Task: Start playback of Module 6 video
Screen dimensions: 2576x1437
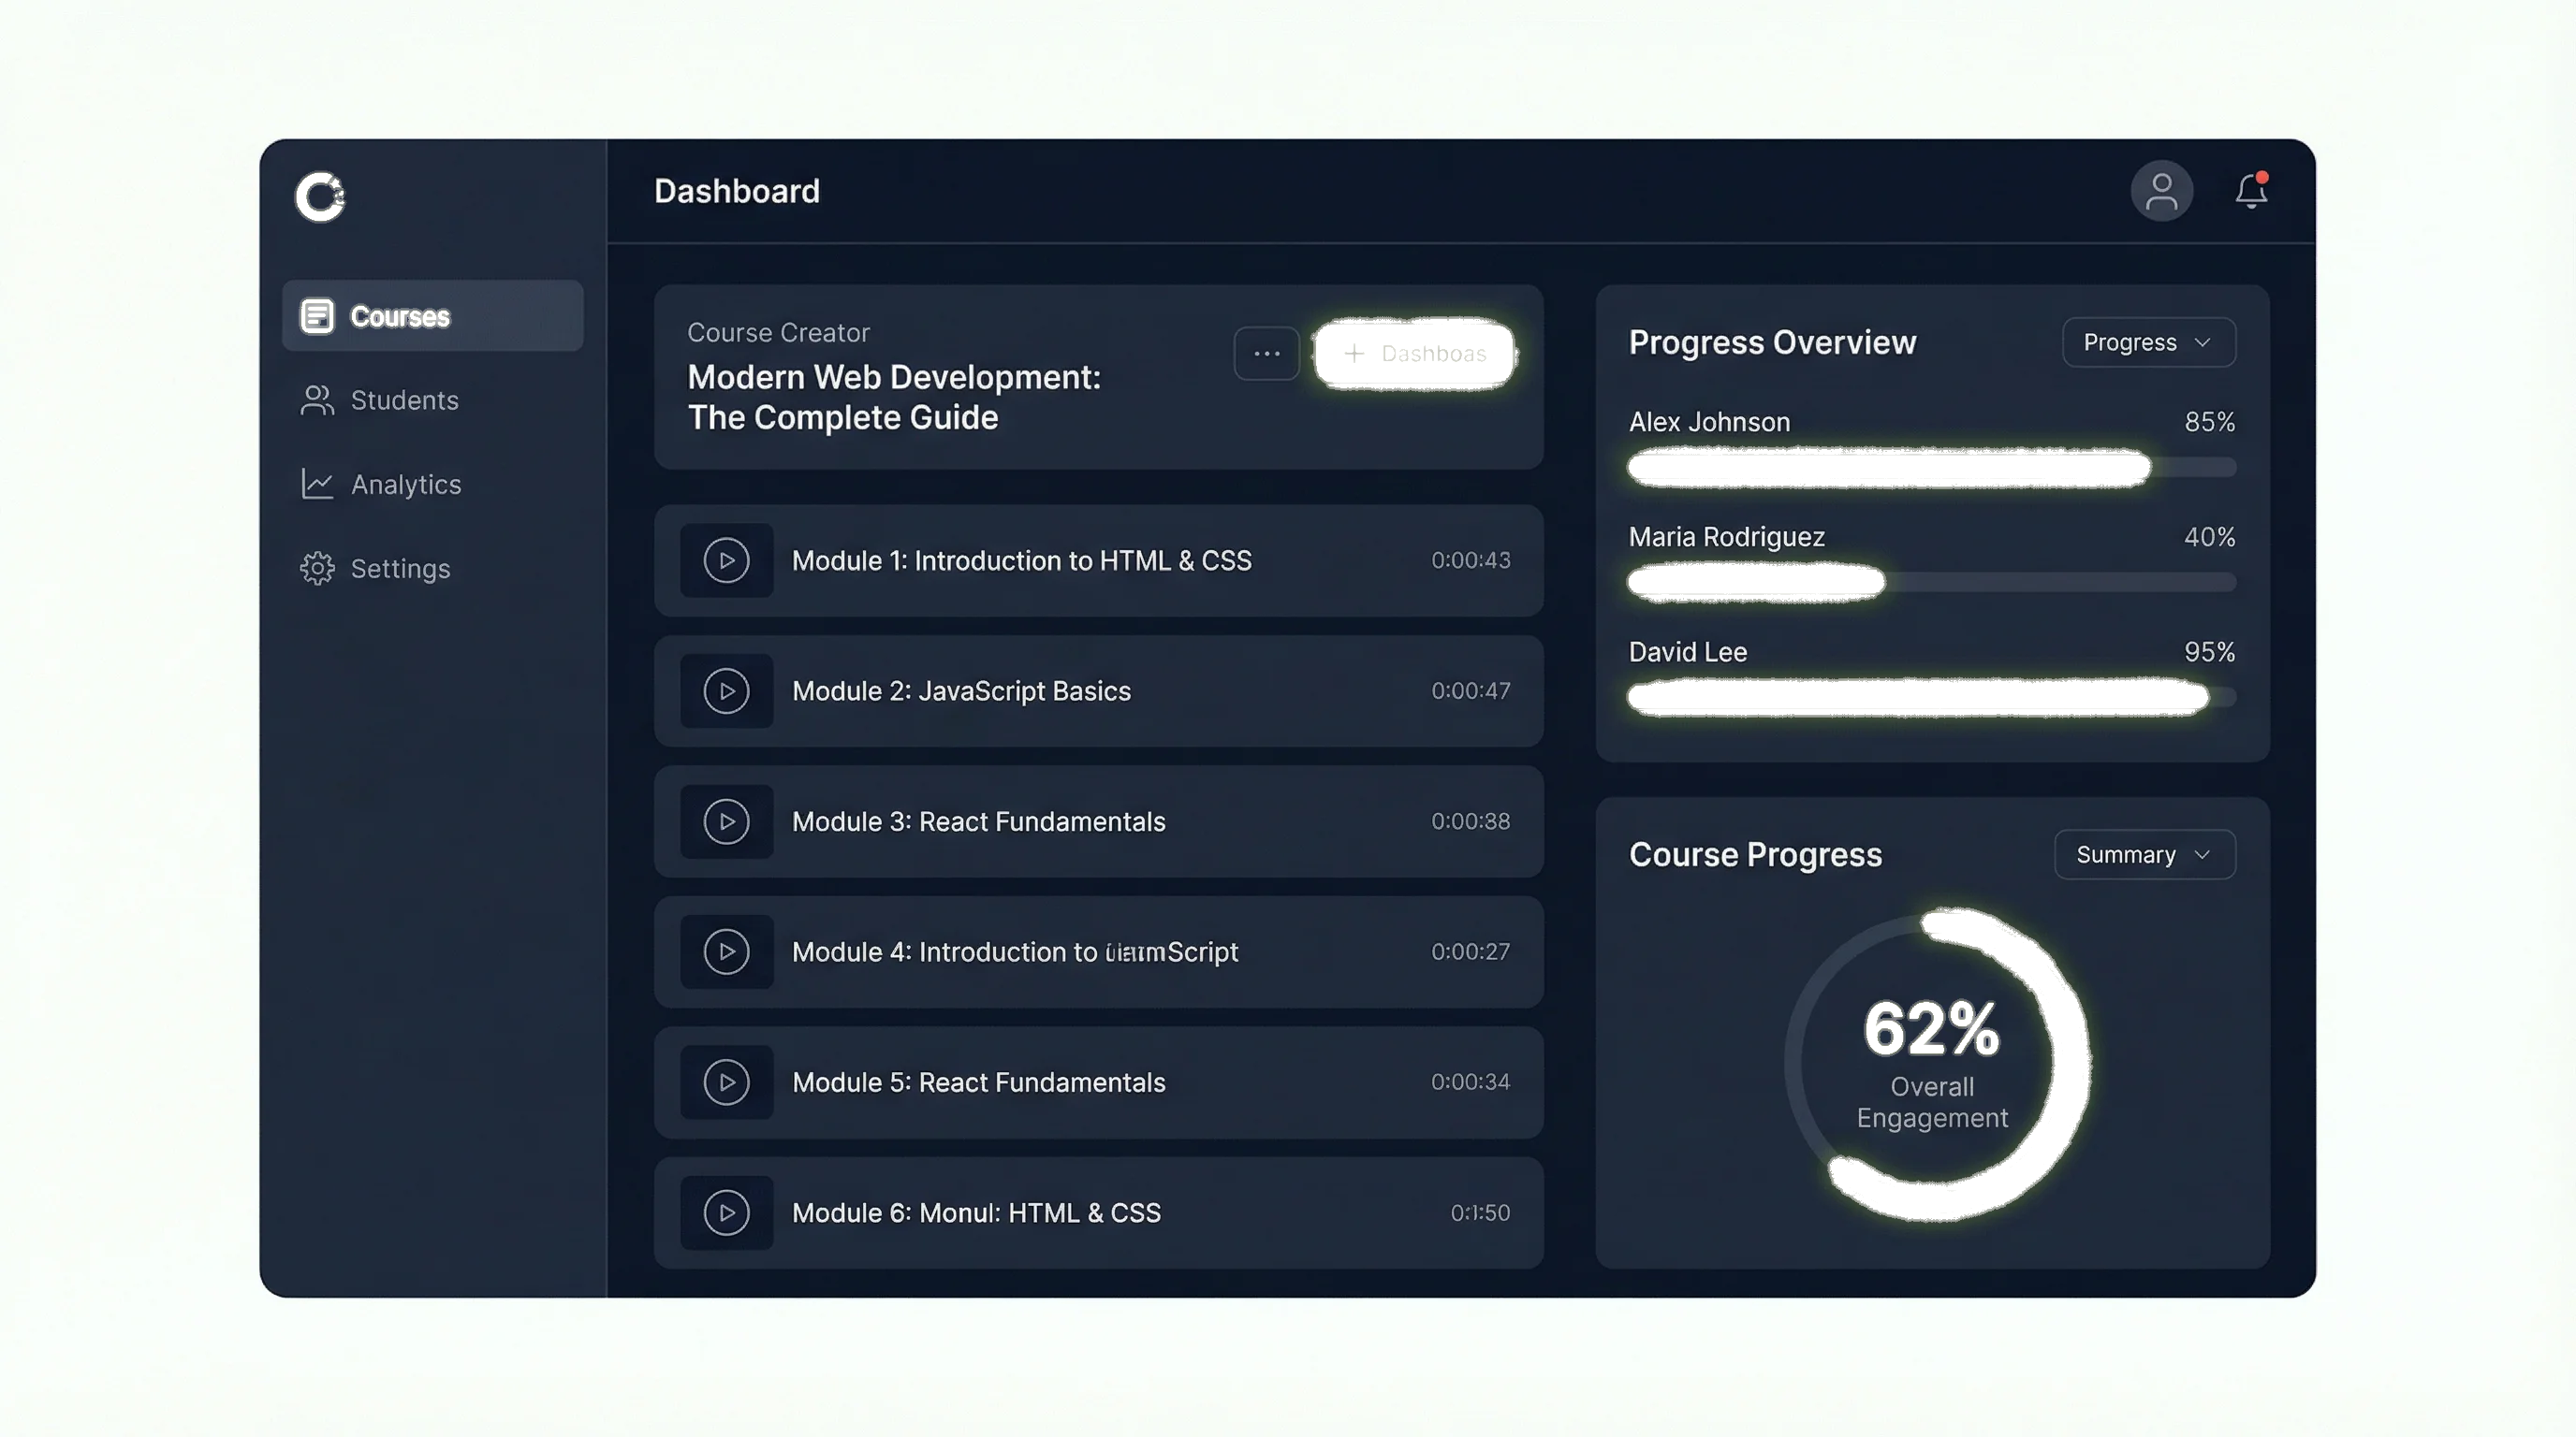Action: click(727, 1212)
